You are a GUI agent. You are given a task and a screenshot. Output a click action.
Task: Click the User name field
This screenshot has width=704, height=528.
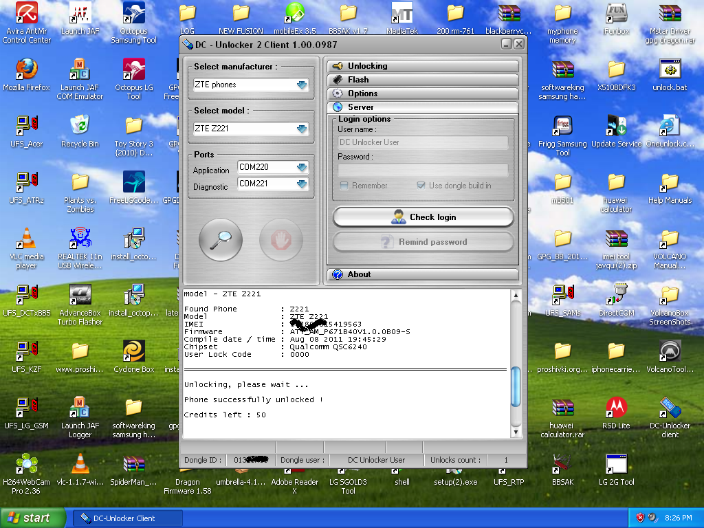pos(423,142)
